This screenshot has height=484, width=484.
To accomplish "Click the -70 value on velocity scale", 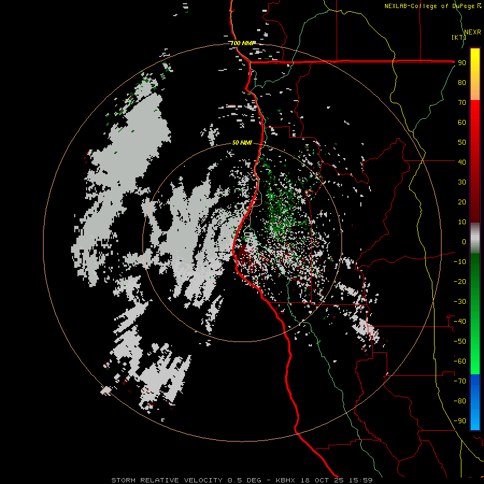I will tap(460, 381).
